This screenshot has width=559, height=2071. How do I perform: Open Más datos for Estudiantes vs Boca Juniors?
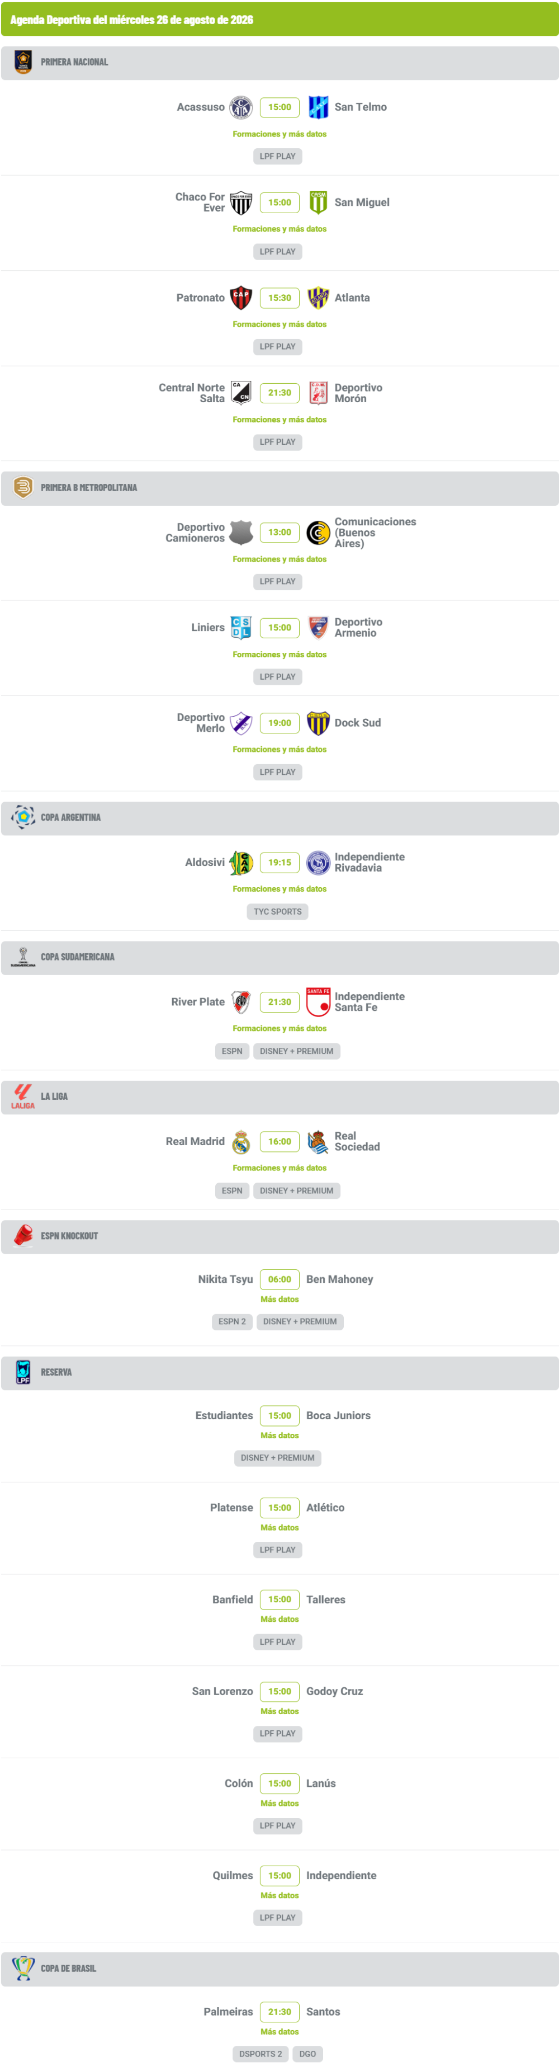[279, 1435]
